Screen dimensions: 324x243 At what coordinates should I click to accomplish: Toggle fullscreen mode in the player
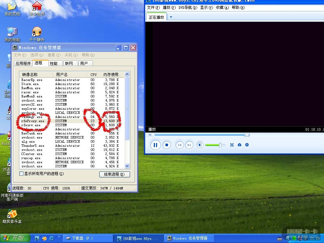232,145
